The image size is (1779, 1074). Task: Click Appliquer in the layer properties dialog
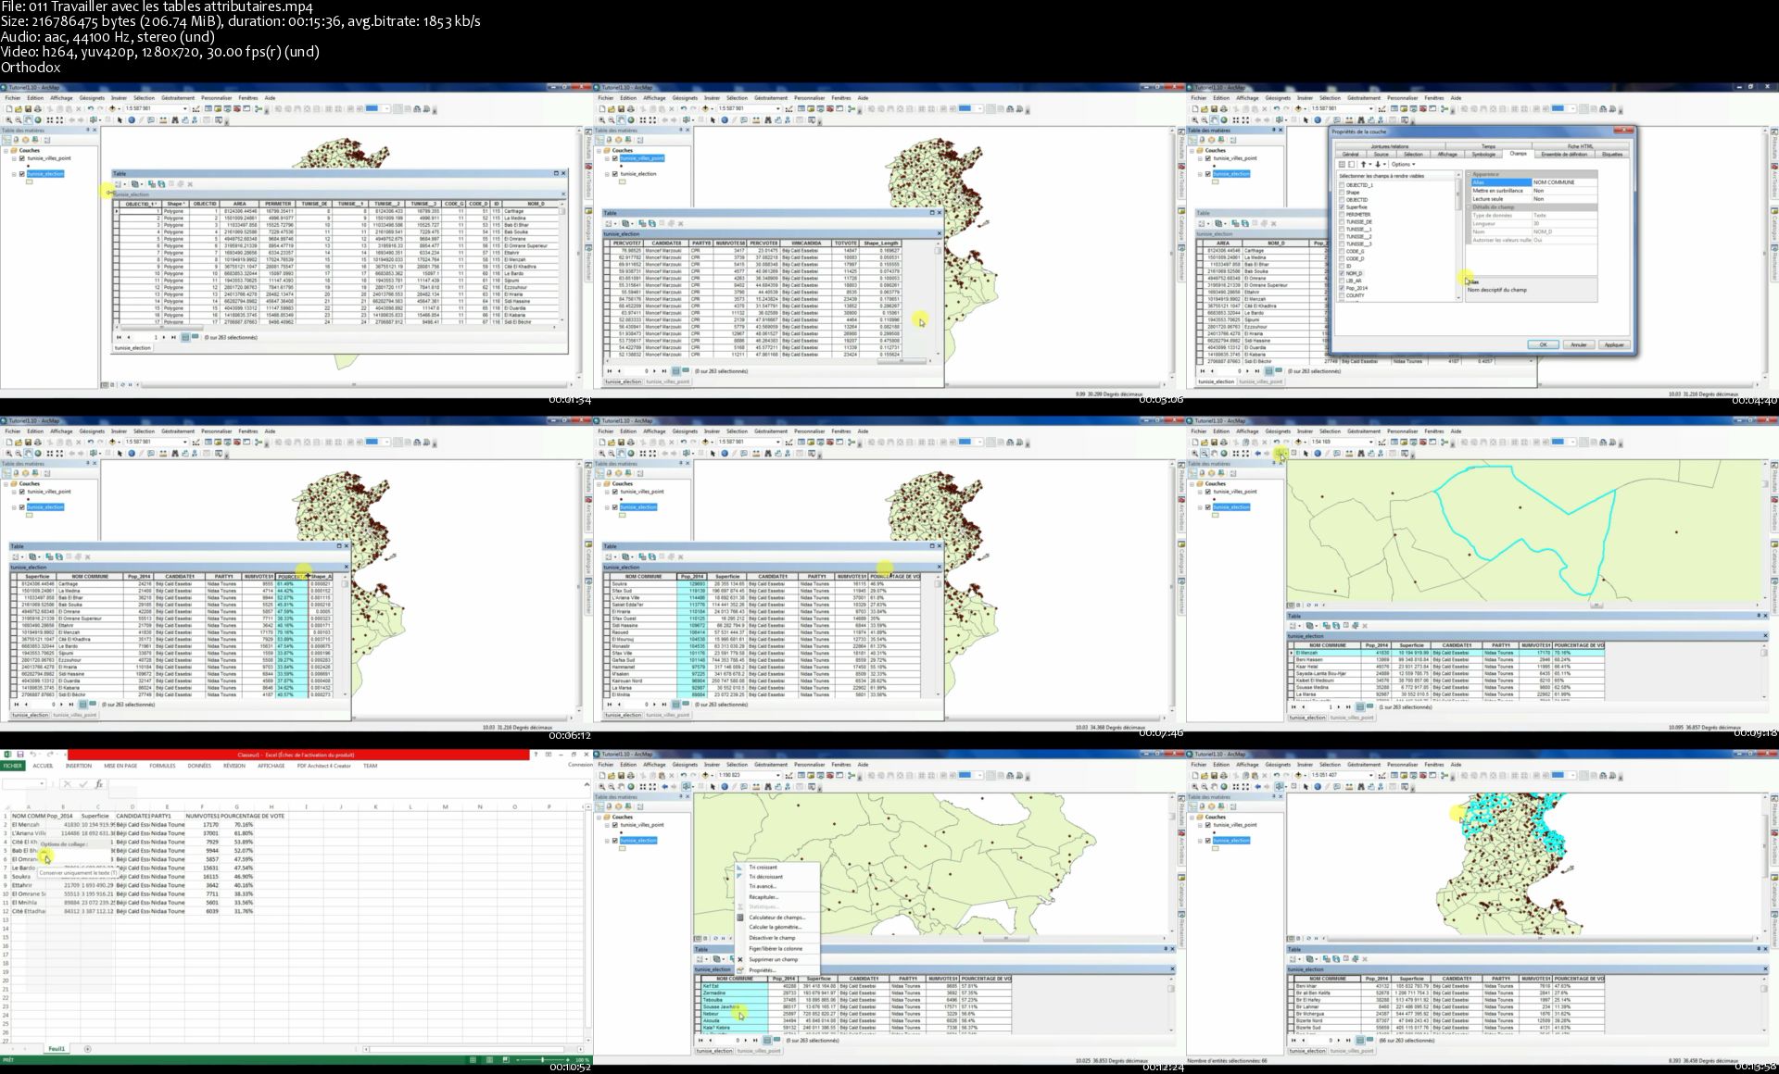coord(1614,344)
